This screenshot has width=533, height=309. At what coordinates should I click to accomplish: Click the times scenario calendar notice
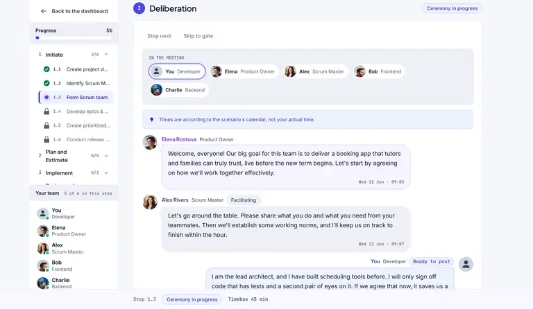[x=307, y=119]
